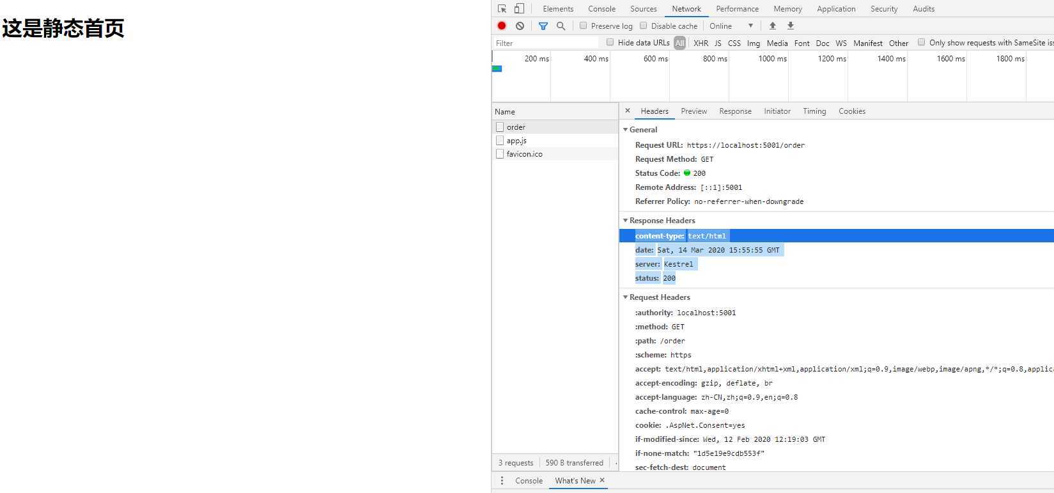The width and height of the screenshot is (1054, 493).
Task: Enable the Preserve log checkbox
Action: (x=583, y=26)
